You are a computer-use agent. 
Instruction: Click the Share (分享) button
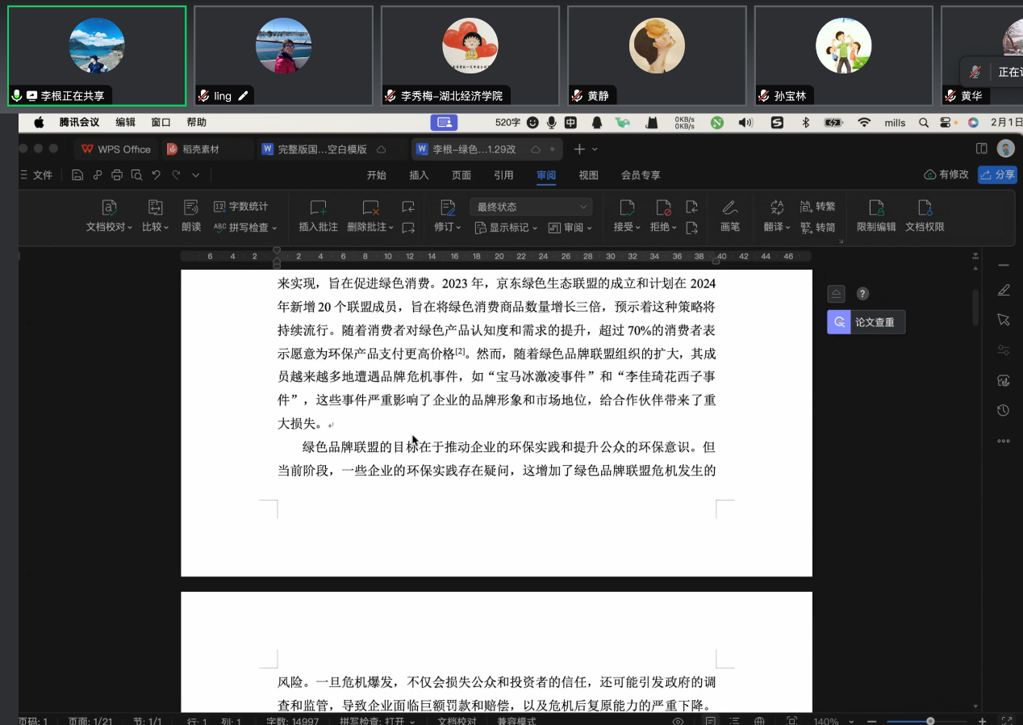997,174
